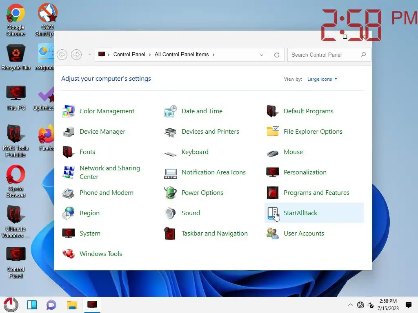Expand the address bar history dropdown
The width and height of the screenshot is (418, 313).
coord(262,55)
